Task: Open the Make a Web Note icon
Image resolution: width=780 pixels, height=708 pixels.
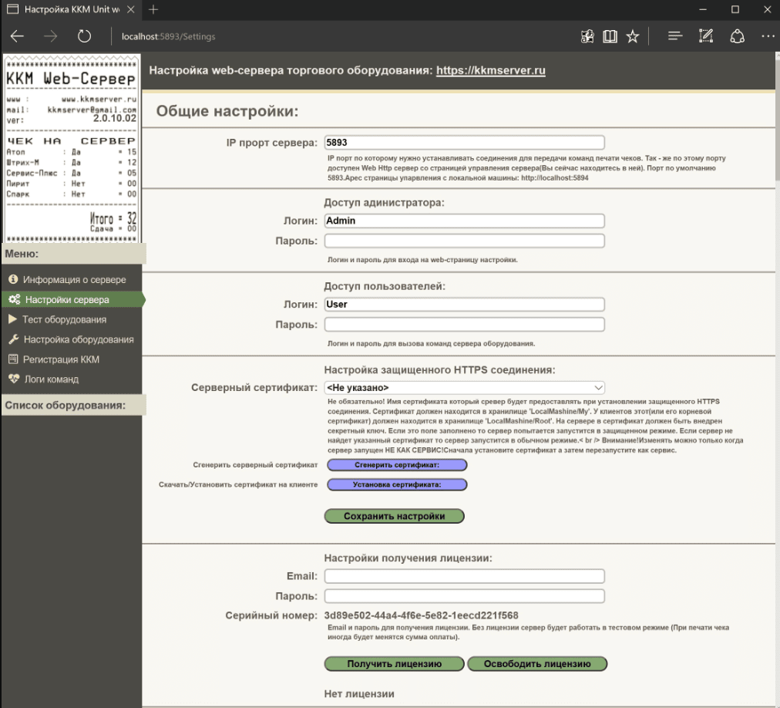Action: pos(705,36)
